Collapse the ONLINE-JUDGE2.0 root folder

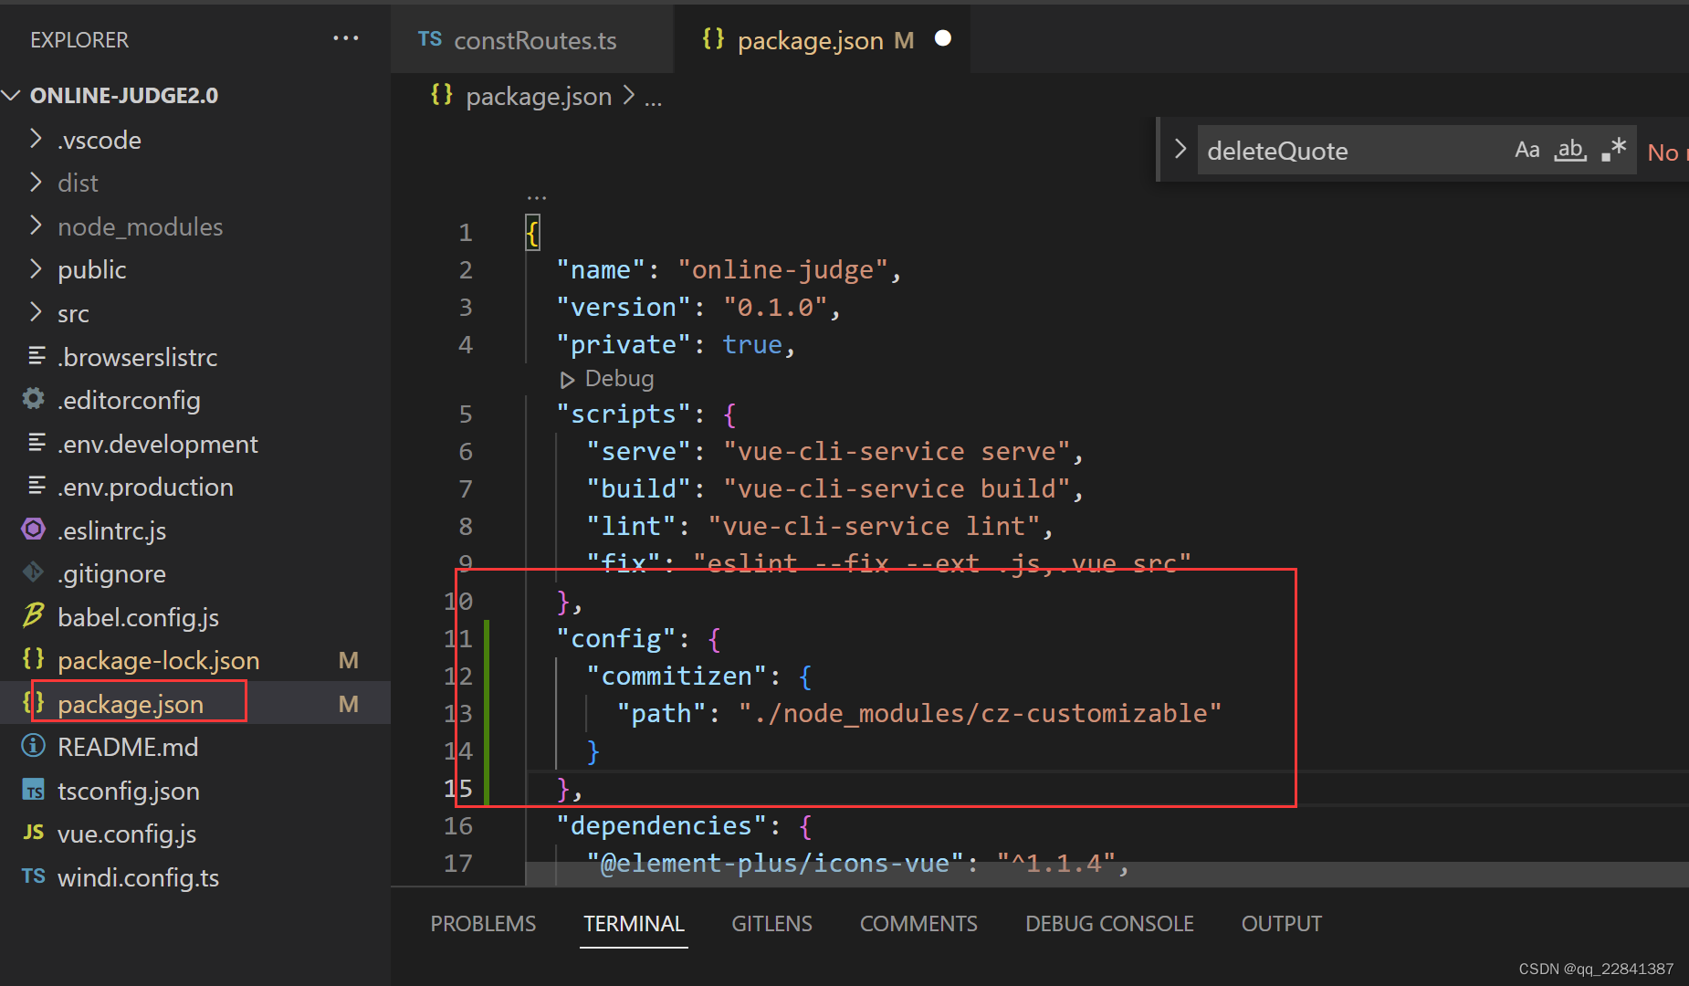click(x=13, y=95)
